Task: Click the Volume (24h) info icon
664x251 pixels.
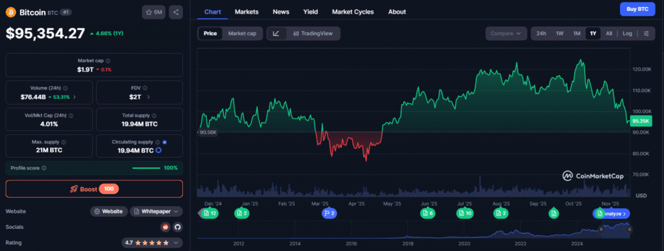Action: pos(65,88)
